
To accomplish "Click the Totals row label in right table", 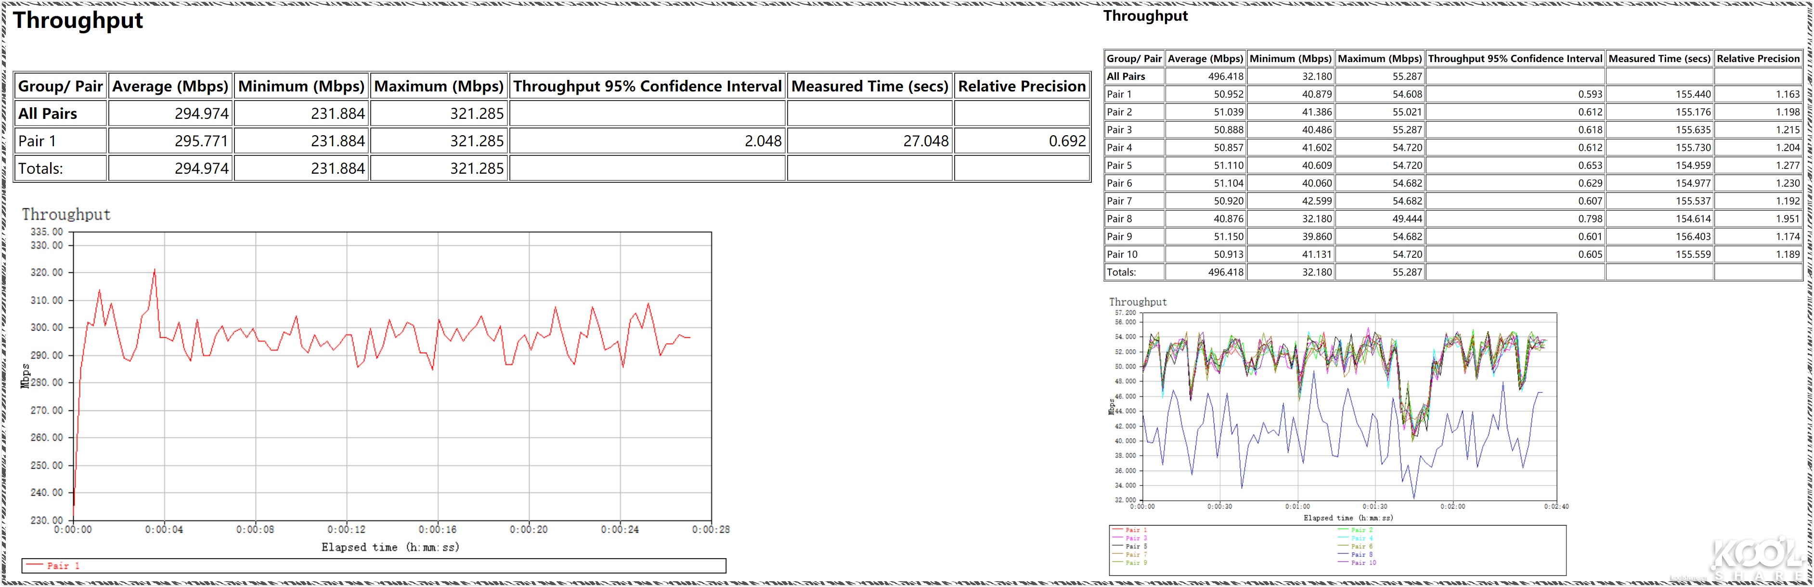I will 1120,272.
